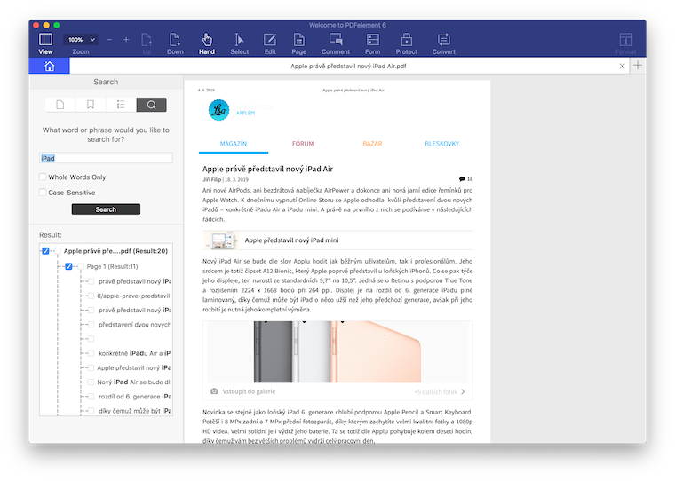Click the iPad mini article thumbnail

(x=221, y=240)
